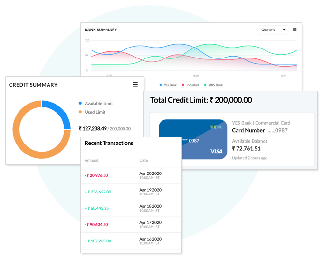This screenshot has height=260, width=324.
Task: Click the ₹ 127,238.49 used amount
Action: 93,128
